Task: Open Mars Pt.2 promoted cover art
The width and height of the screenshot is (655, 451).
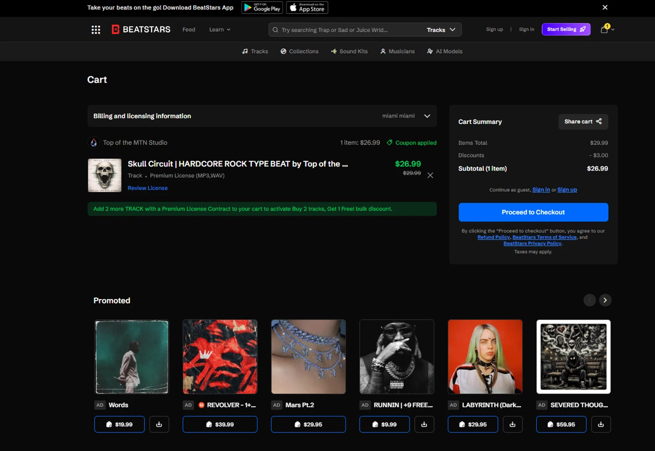Action: (x=308, y=357)
